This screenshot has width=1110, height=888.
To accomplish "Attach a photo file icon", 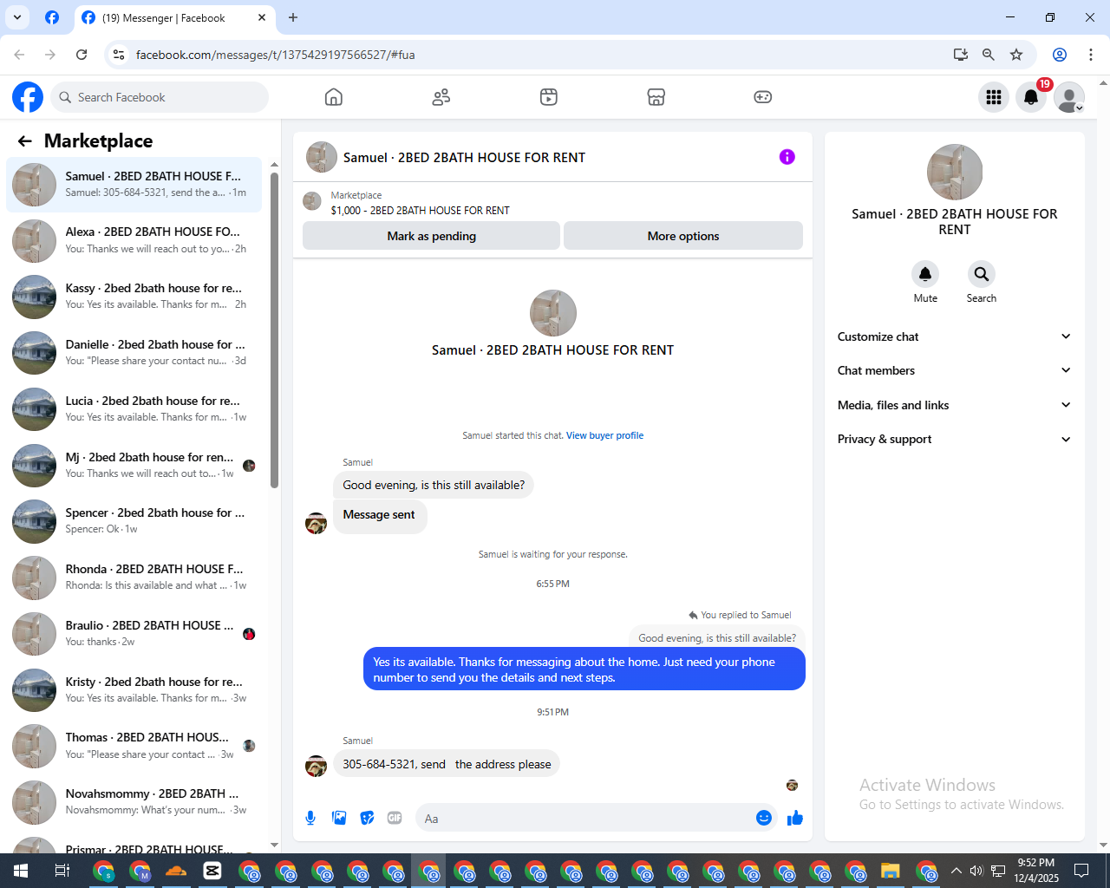I will point(339,818).
